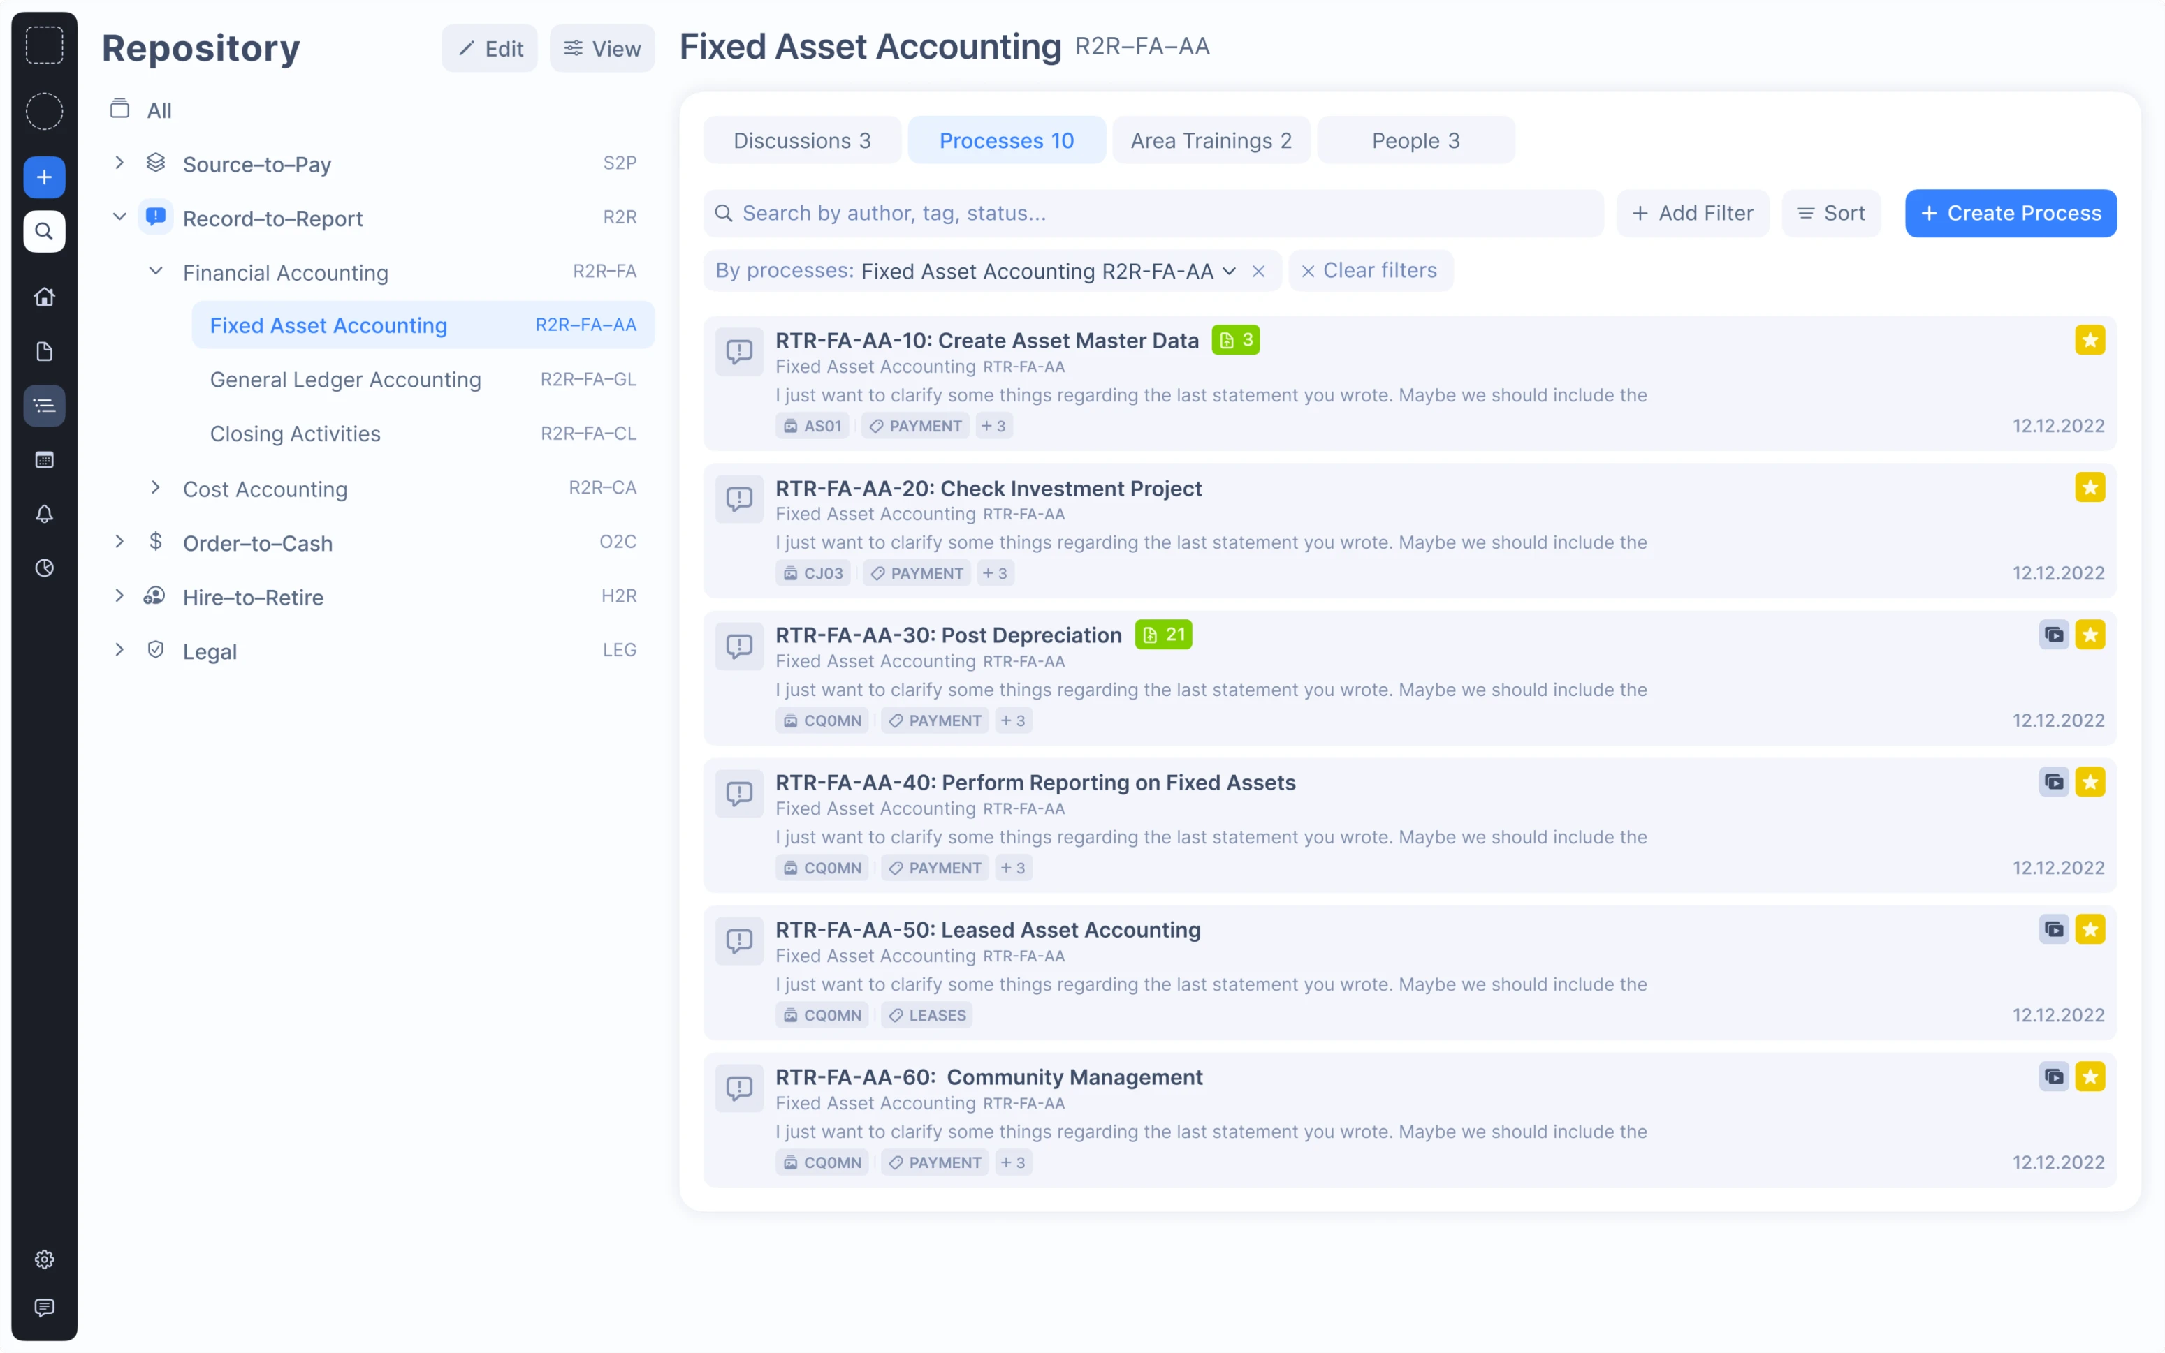Click the blue plus icon in sidebar
Screen dimensions: 2165x1353
tap(44, 177)
